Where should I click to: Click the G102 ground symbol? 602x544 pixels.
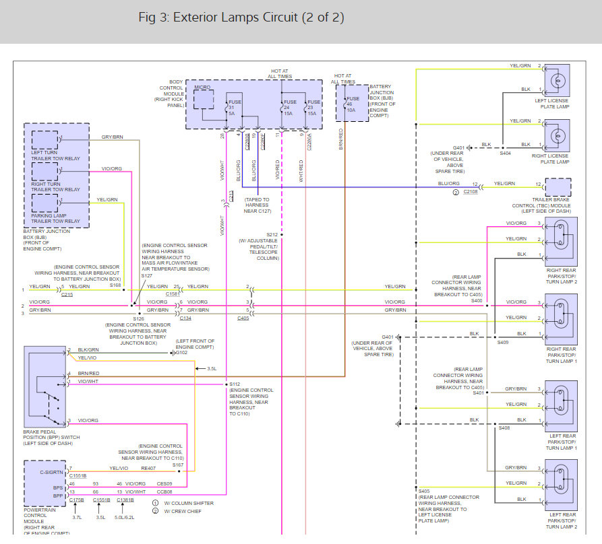(173, 353)
